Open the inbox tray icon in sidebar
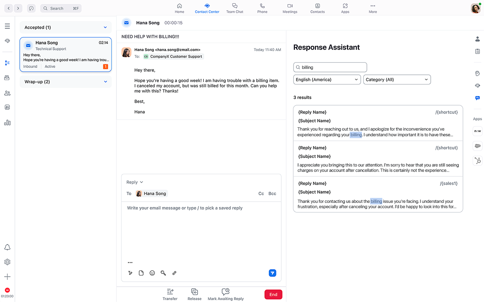This screenshot has width=484, height=302. (x=7, y=78)
